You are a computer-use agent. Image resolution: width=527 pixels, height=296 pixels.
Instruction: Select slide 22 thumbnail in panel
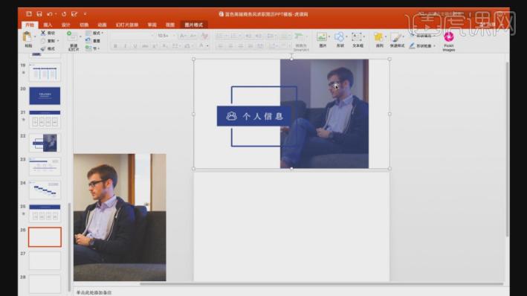tap(45, 143)
